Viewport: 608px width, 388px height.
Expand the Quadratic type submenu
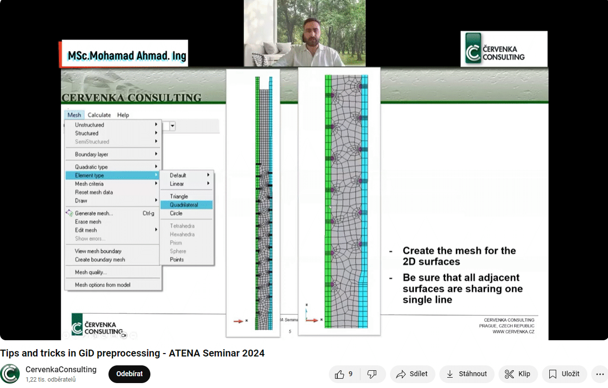pyautogui.click(x=113, y=167)
